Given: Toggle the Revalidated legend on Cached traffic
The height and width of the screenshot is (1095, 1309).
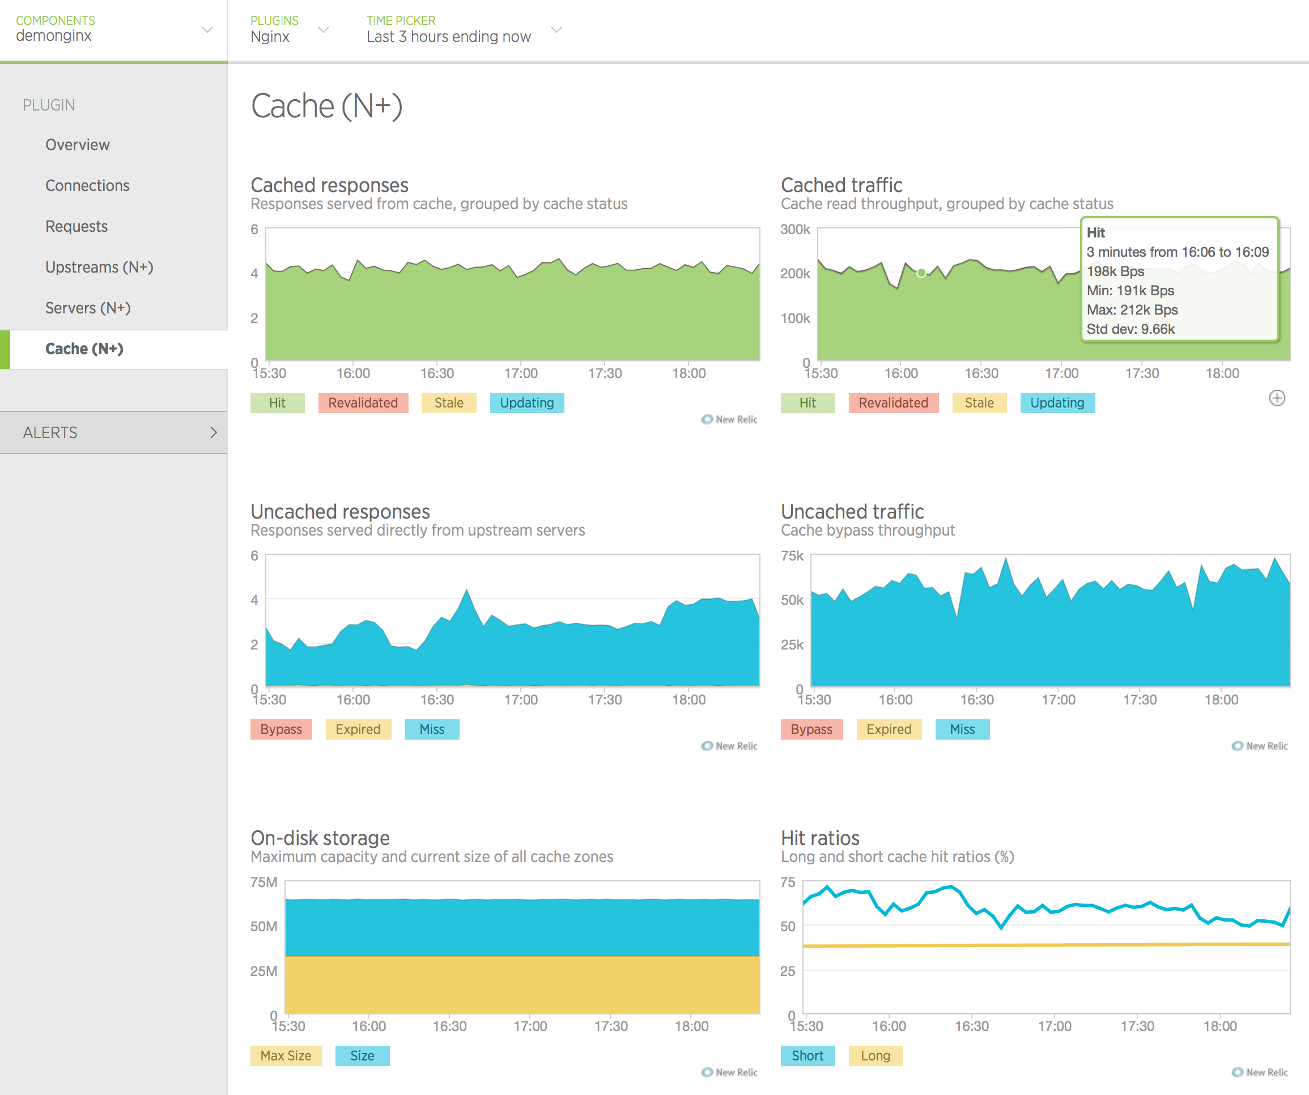Looking at the screenshot, I should point(893,403).
